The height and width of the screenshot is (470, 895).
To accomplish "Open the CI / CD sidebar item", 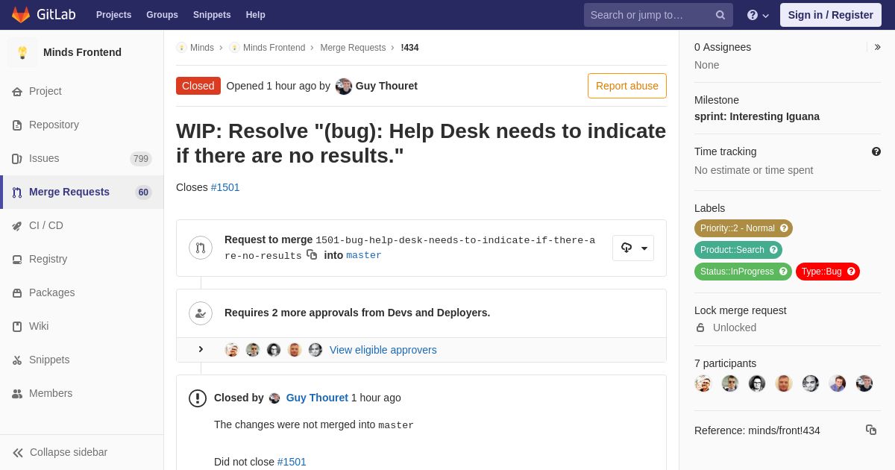I will (x=82, y=225).
